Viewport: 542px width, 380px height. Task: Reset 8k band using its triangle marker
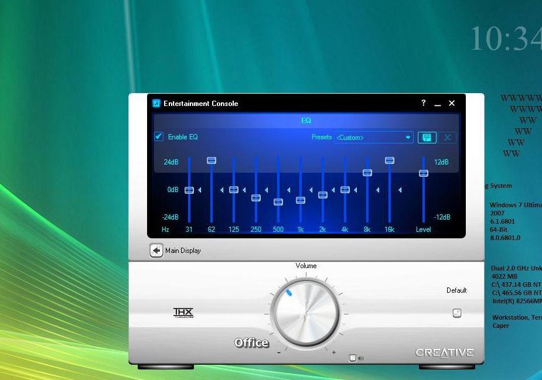pos(377,190)
